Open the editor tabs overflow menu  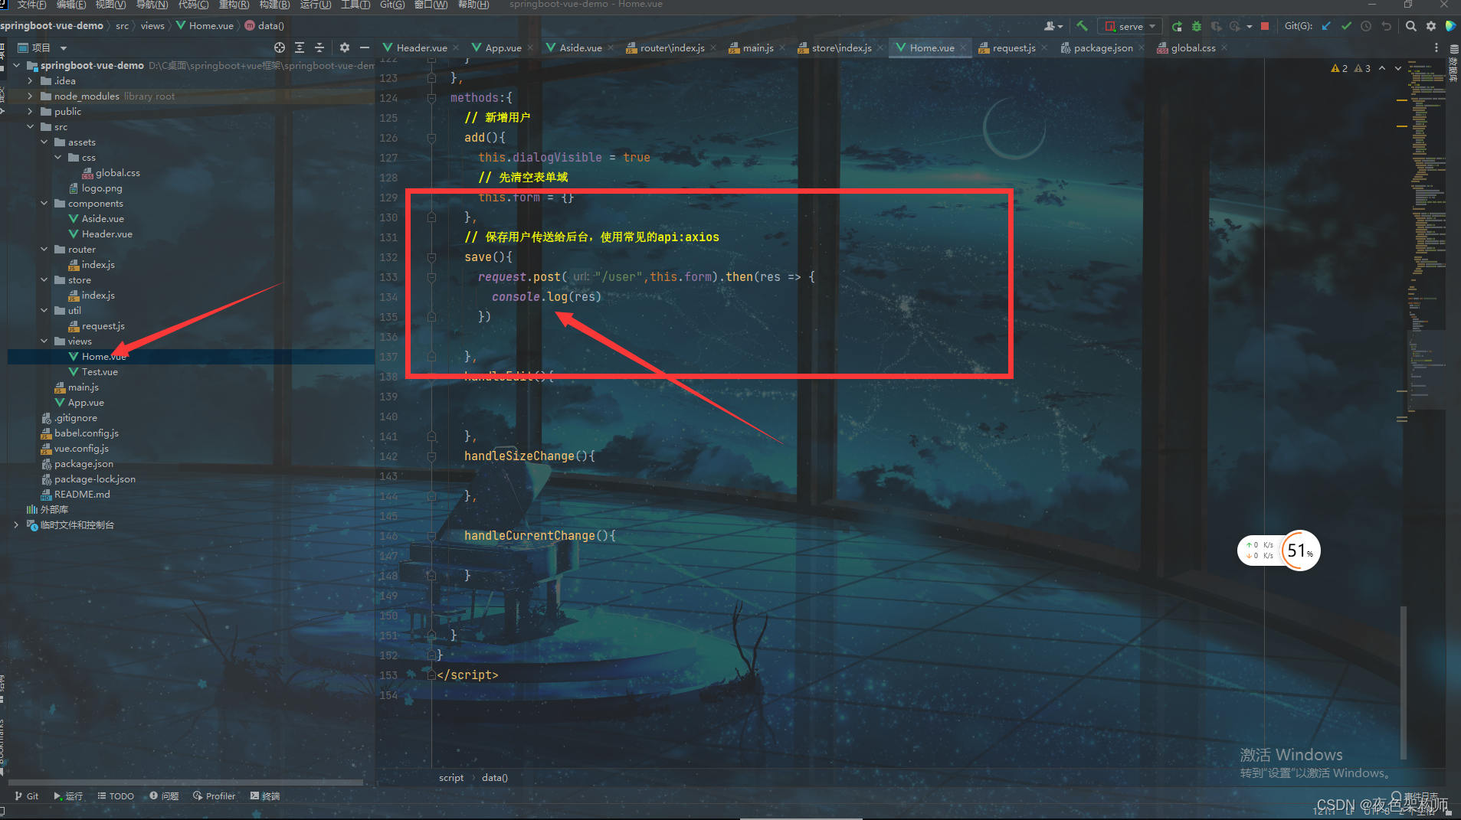click(1436, 47)
